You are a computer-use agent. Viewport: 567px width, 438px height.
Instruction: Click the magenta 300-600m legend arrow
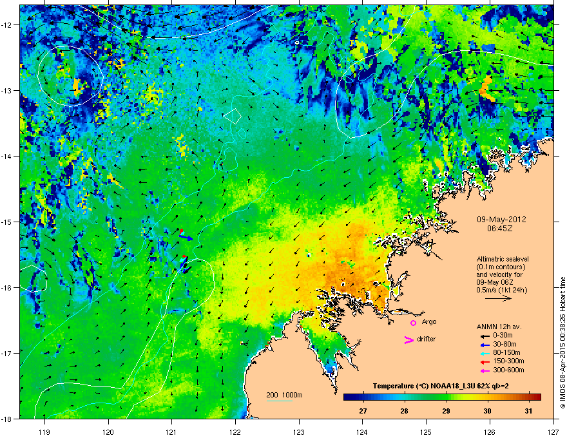pos(485,371)
